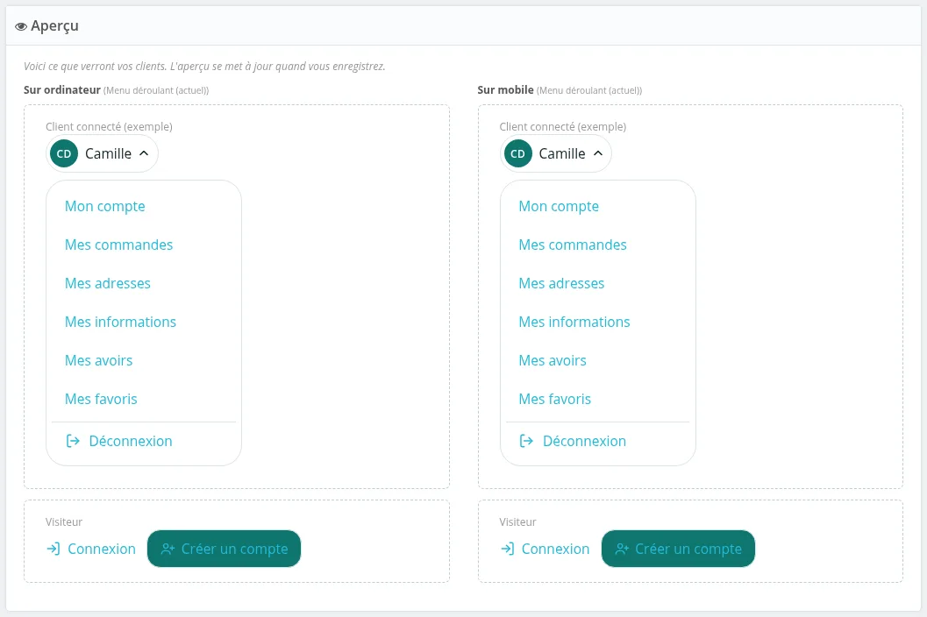Click the logout icon in mobile menu
Screen dimensions: 927x617
[526, 441]
